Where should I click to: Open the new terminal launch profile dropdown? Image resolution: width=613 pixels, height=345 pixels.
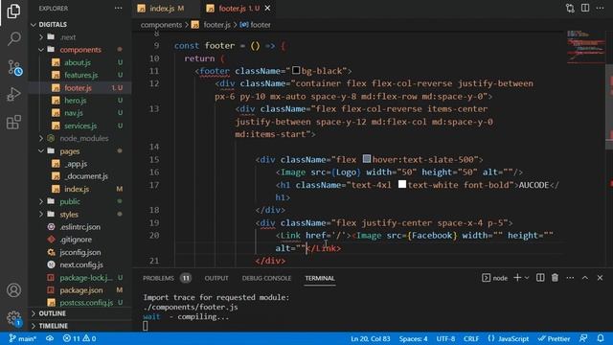[x=527, y=278]
